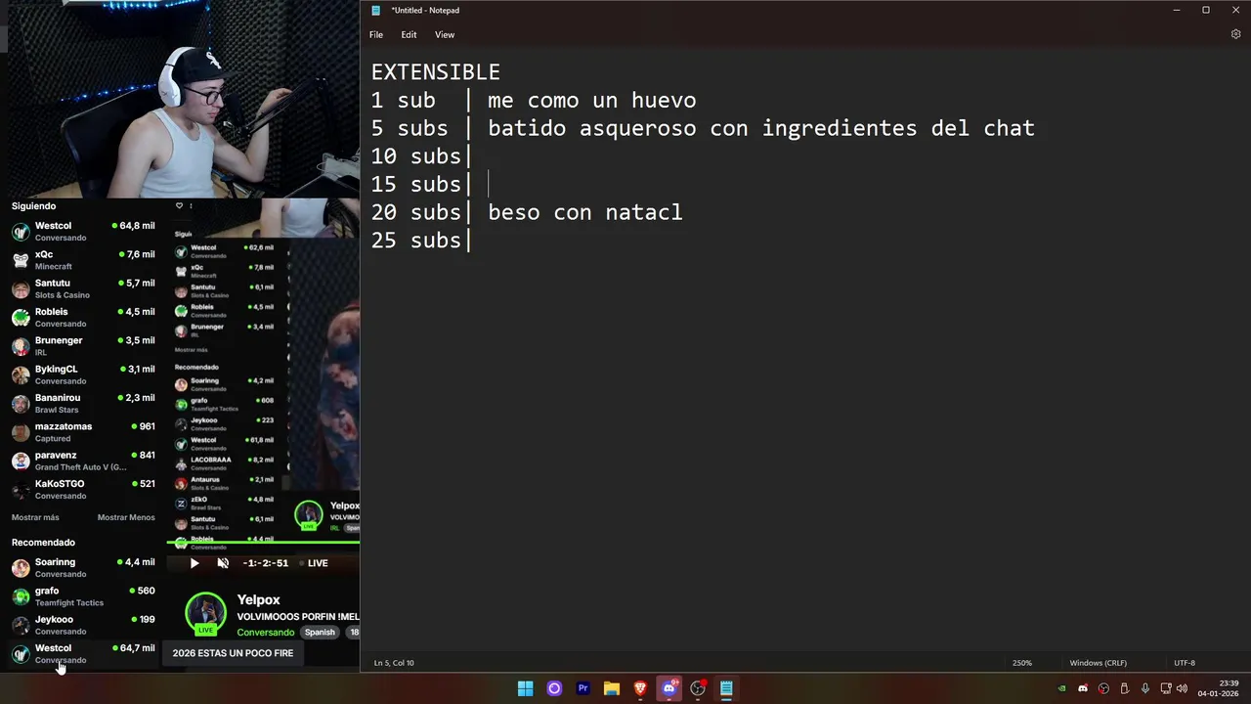Open OBS Studio from the taskbar
Image resolution: width=1251 pixels, height=704 pixels.
click(698, 688)
